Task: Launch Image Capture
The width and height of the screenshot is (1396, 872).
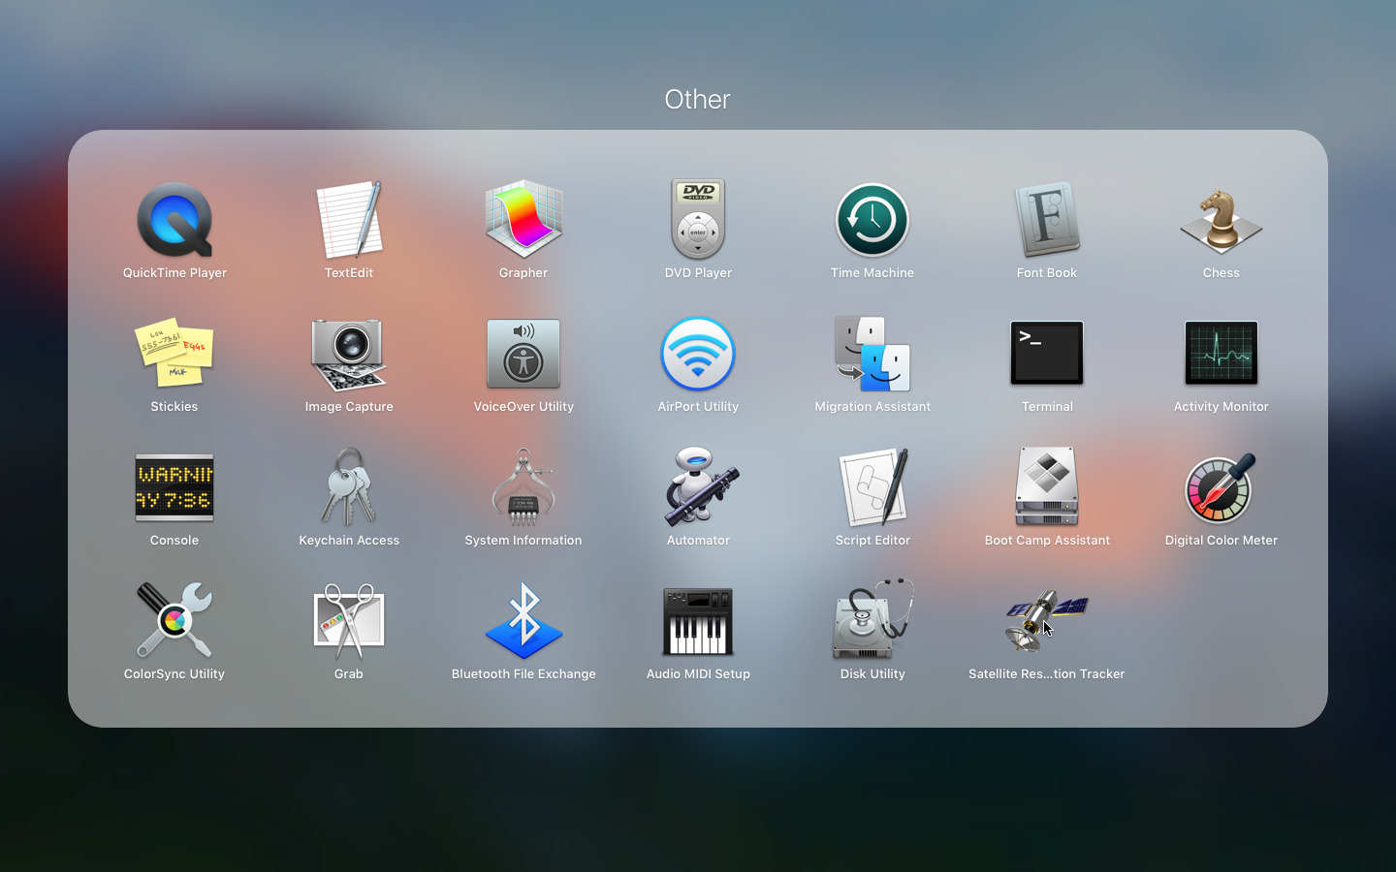Action: (349, 355)
